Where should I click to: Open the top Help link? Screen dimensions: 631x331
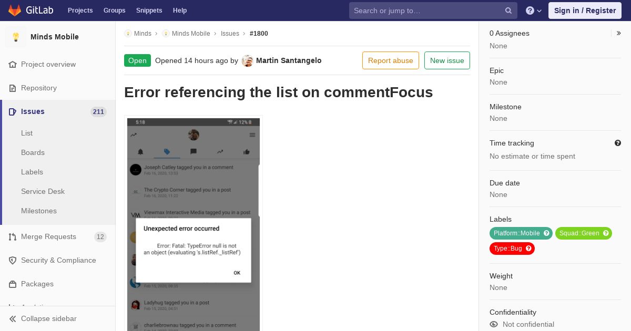180,11
